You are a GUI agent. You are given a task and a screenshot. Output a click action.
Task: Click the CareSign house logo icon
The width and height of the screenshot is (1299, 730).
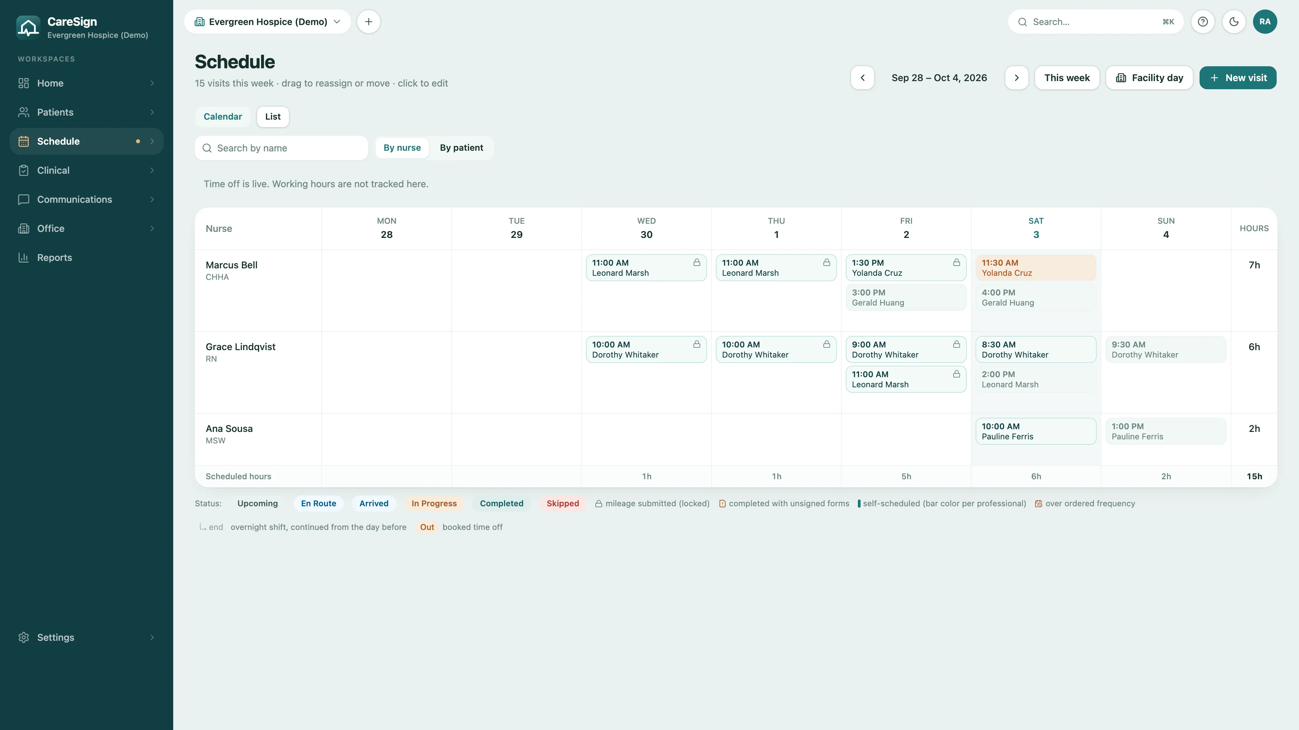coord(28,27)
